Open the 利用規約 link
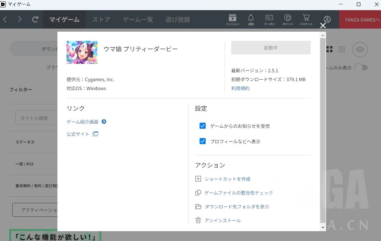This screenshot has width=381, height=241. pos(240,88)
